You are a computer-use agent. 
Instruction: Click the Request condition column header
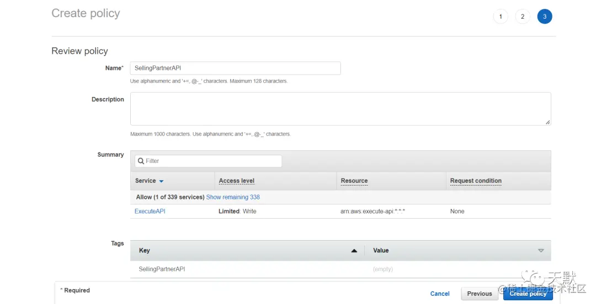click(476, 181)
